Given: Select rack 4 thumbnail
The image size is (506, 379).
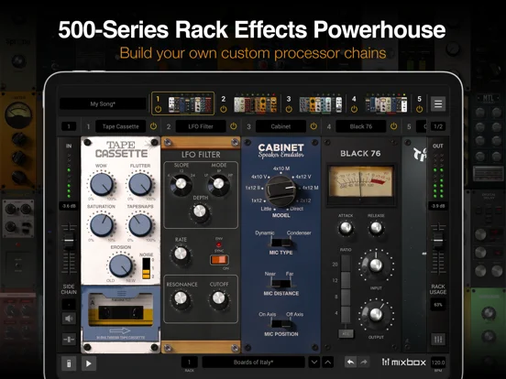Looking at the screenshot, I should [x=386, y=103].
